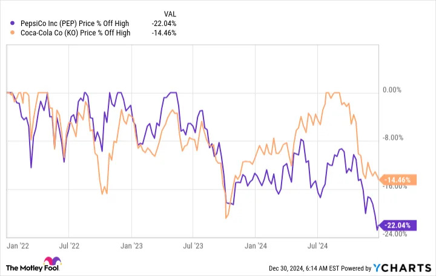Click the Jul '24 axis label
The image size is (436, 276).
317,246
